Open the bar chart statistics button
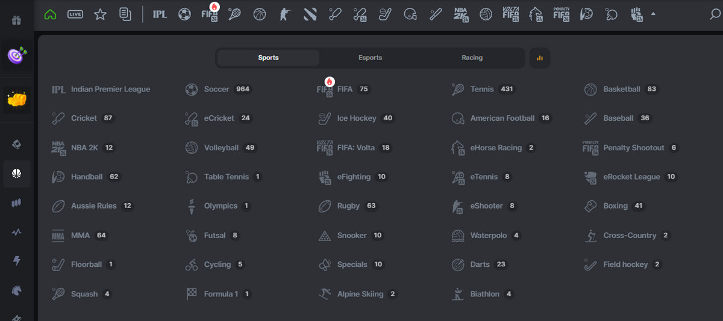The height and width of the screenshot is (321, 723). click(539, 58)
